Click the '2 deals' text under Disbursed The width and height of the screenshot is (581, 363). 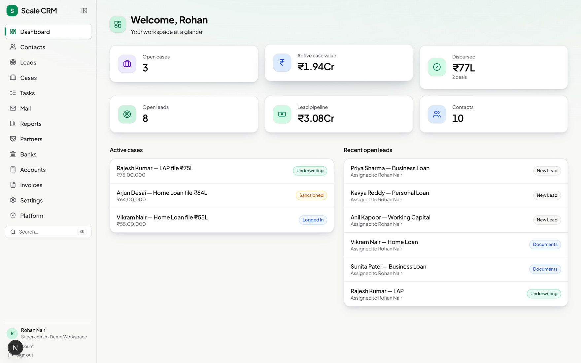tap(459, 77)
